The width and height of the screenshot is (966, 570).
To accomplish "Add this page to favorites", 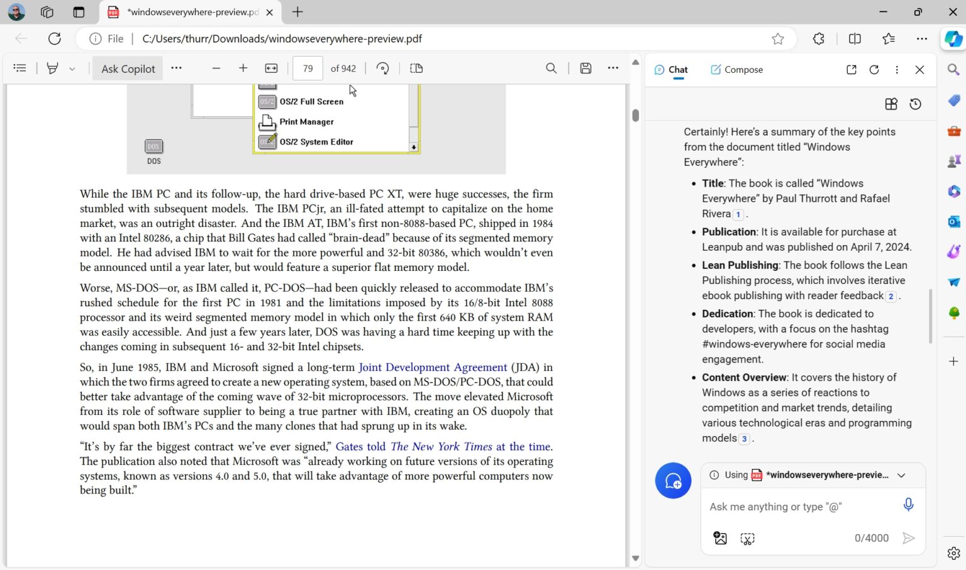I will tap(778, 38).
